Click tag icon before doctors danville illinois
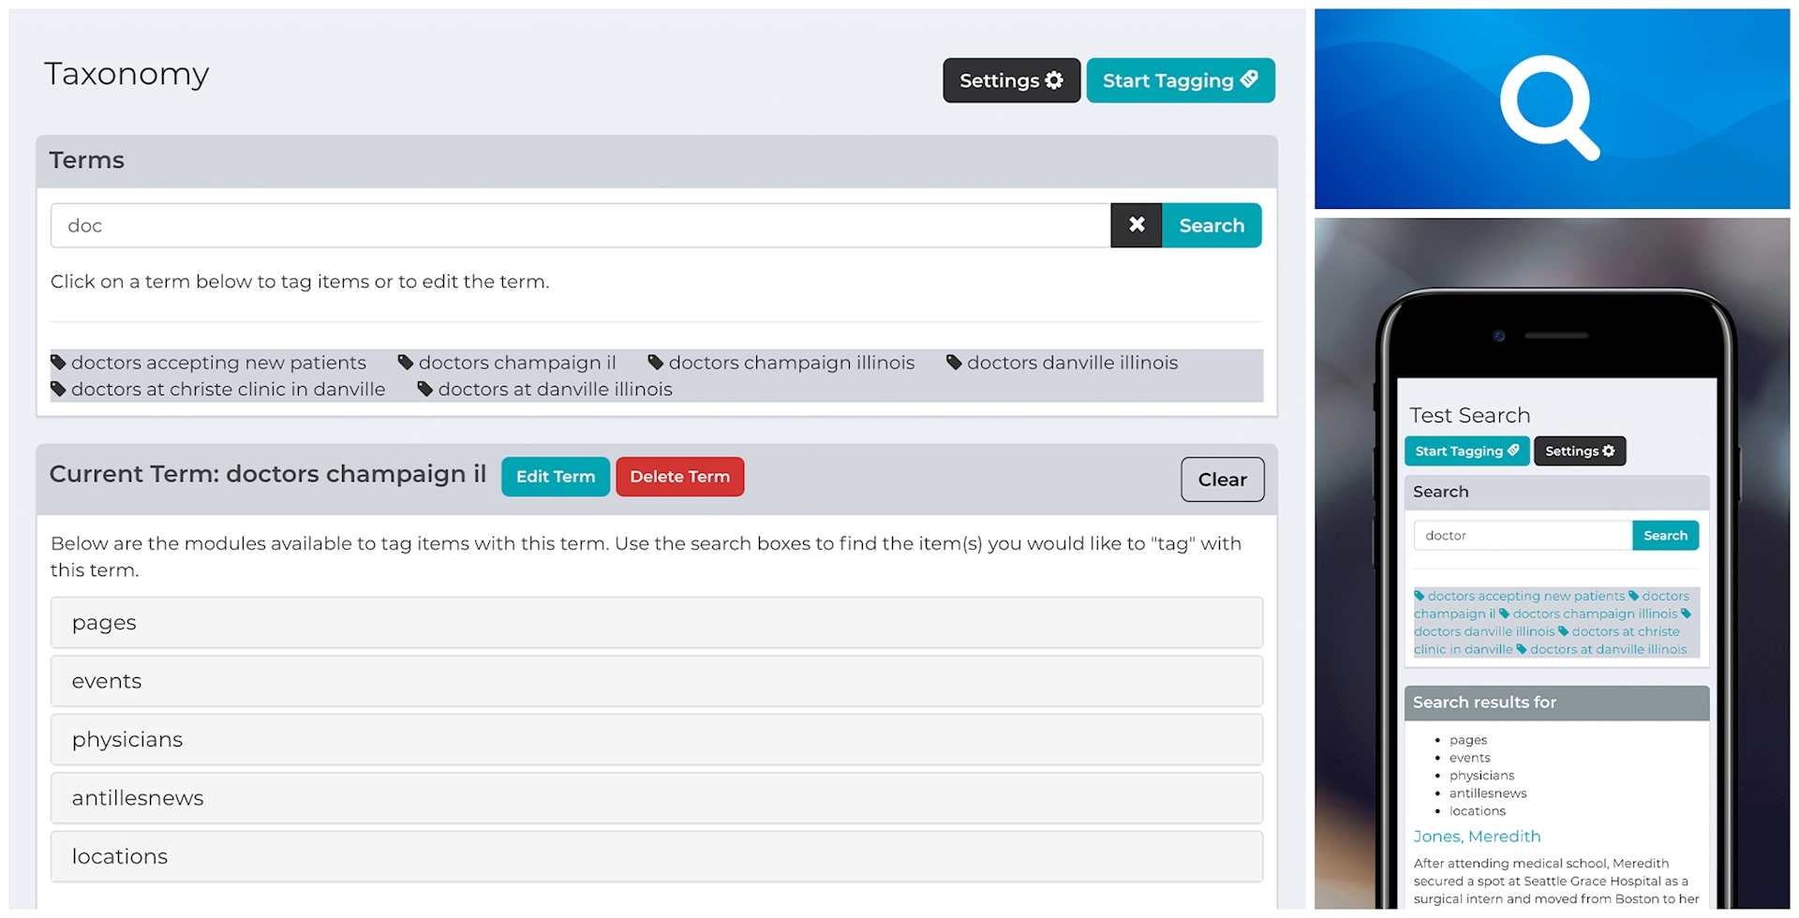The height and width of the screenshot is (918, 1799). point(954,363)
